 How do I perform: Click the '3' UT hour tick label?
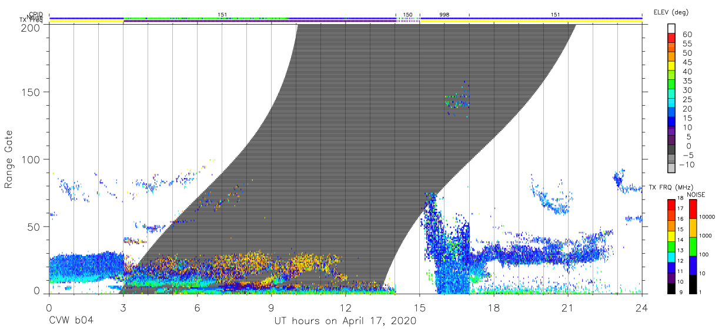(x=123, y=307)
